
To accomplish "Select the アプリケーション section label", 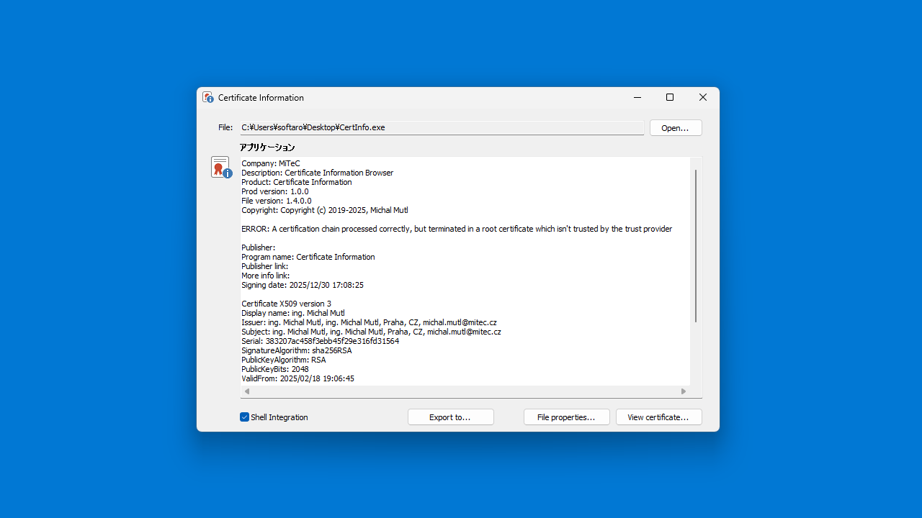I will click(x=267, y=147).
